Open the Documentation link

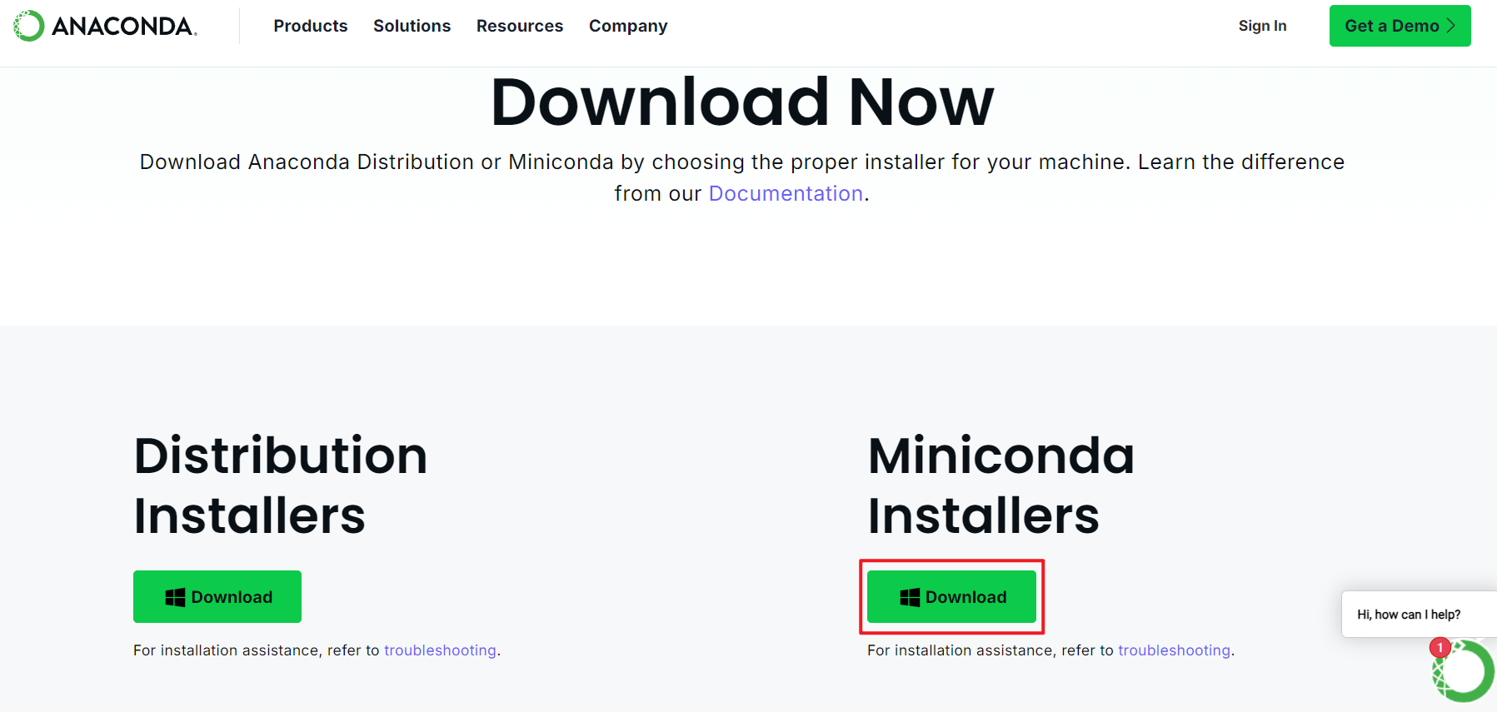[x=786, y=193]
